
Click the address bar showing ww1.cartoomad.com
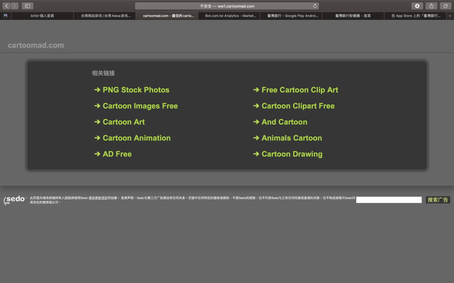[227, 6]
